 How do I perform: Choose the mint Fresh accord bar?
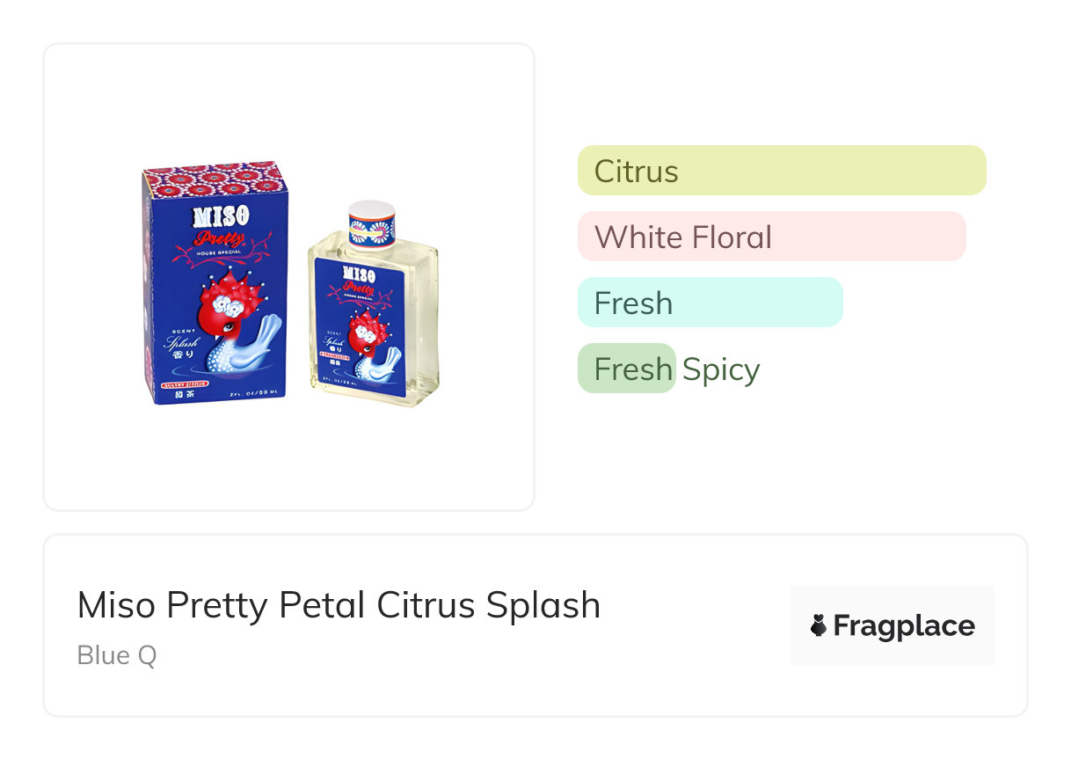tap(710, 302)
